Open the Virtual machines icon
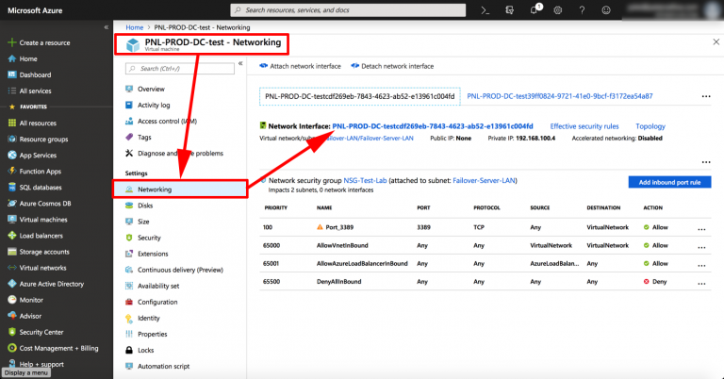Image resolution: width=724 pixels, height=379 pixels. (x=12, y=220)
